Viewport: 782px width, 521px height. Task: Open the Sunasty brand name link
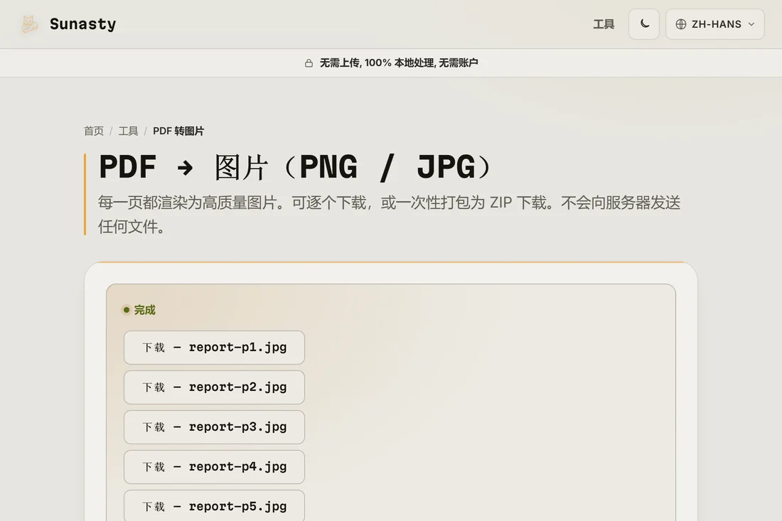pyautogui.click(x=82, y=24)
